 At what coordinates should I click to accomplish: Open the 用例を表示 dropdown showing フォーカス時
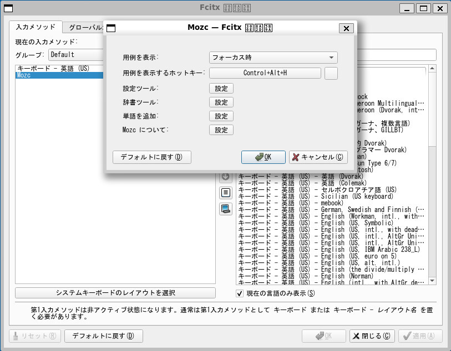coord(273,58)
